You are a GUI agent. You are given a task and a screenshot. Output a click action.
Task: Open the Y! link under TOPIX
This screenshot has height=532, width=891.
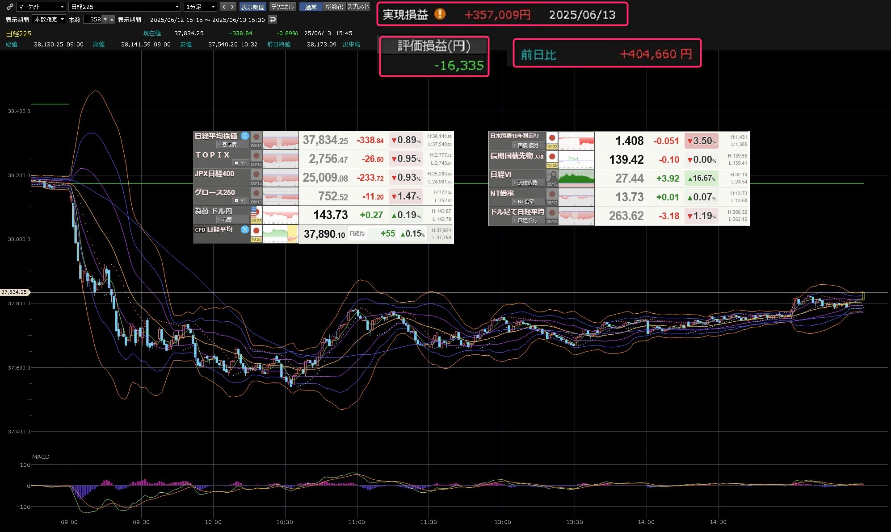point(240,163)
